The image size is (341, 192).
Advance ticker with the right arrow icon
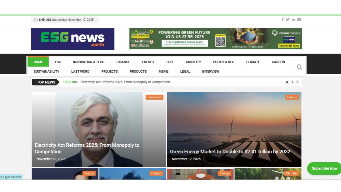click(297, 82)
